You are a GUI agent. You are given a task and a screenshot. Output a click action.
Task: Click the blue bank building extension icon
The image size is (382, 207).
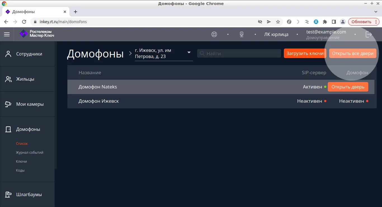316,22
